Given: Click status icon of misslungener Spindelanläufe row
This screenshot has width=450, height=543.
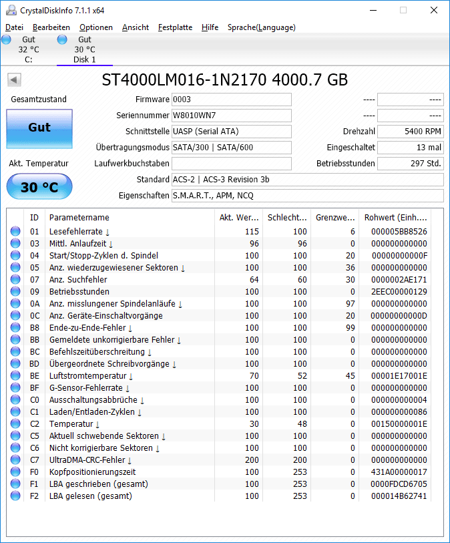Looking at the screenshot, I should coord(15,303).
